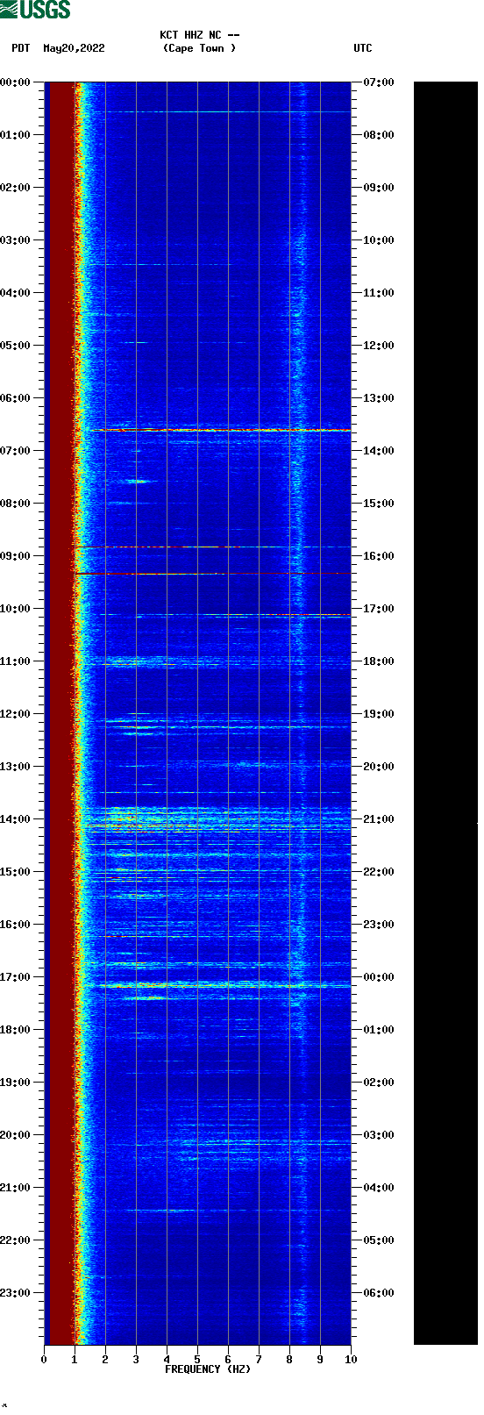This screenshot has width=484, height=1415.
Task: Click the 12:00 PDT time label
Action: click(x=16, y=714)
